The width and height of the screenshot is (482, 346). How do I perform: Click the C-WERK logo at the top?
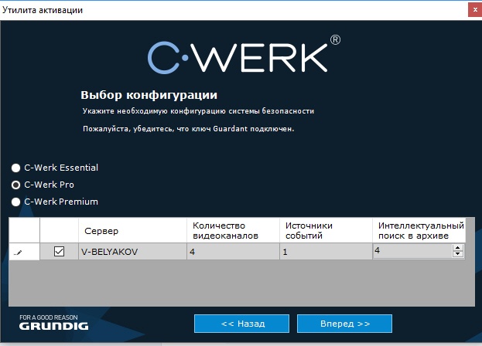[x=244, y=54]
